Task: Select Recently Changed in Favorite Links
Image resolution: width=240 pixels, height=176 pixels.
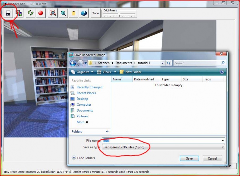Action: [x=89, y=87]
